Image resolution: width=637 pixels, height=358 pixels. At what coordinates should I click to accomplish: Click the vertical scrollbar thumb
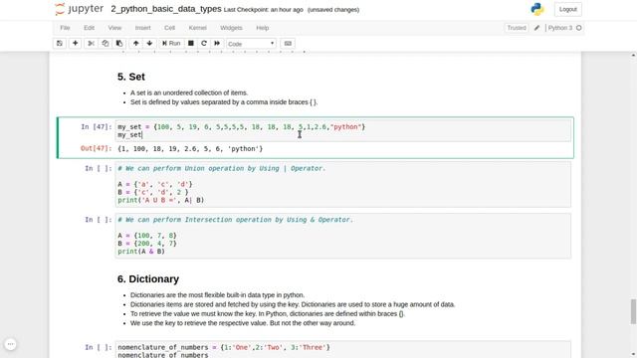pyautogui.click(x=633, y=311)
